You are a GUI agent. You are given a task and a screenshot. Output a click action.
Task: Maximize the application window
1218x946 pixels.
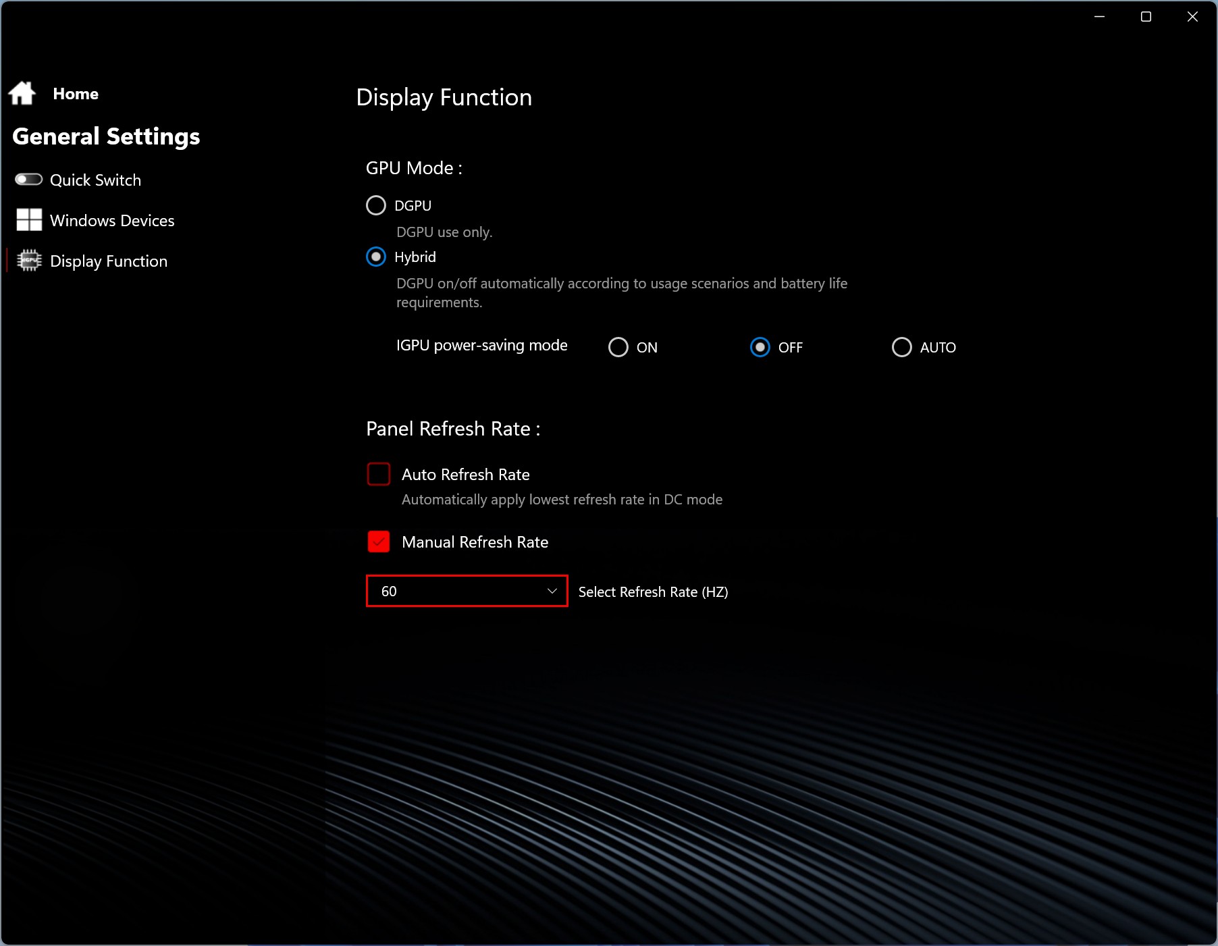pyautogui.click(x=1146, y=16)
